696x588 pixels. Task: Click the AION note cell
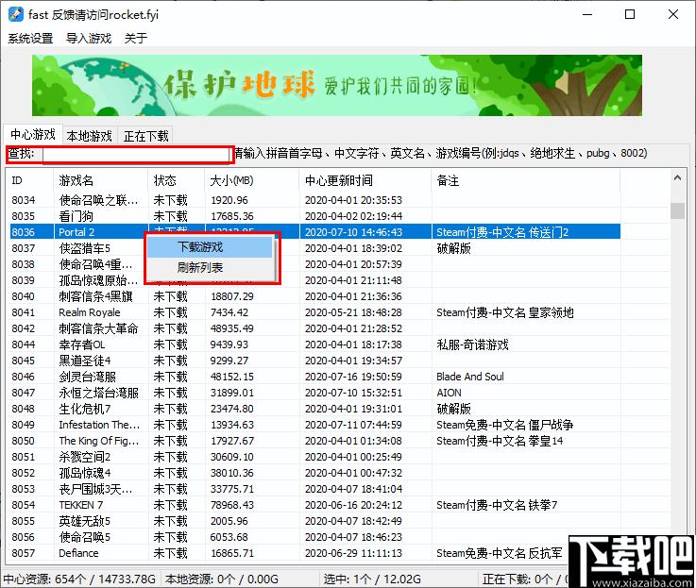click(x=449, y=393)
